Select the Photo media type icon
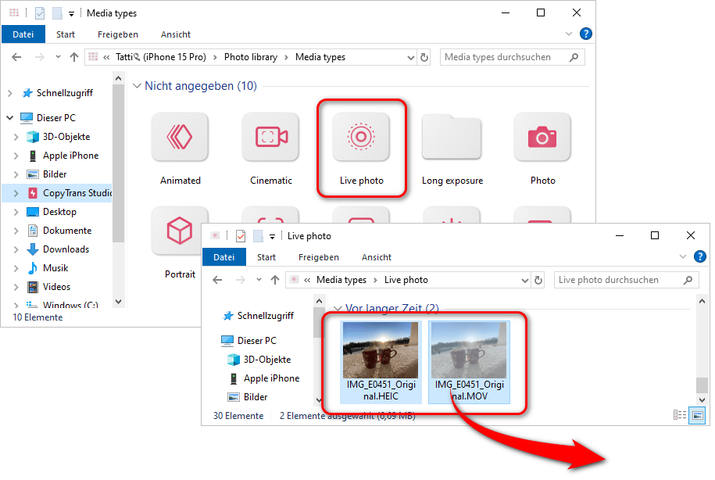 [x=542, y=137]
